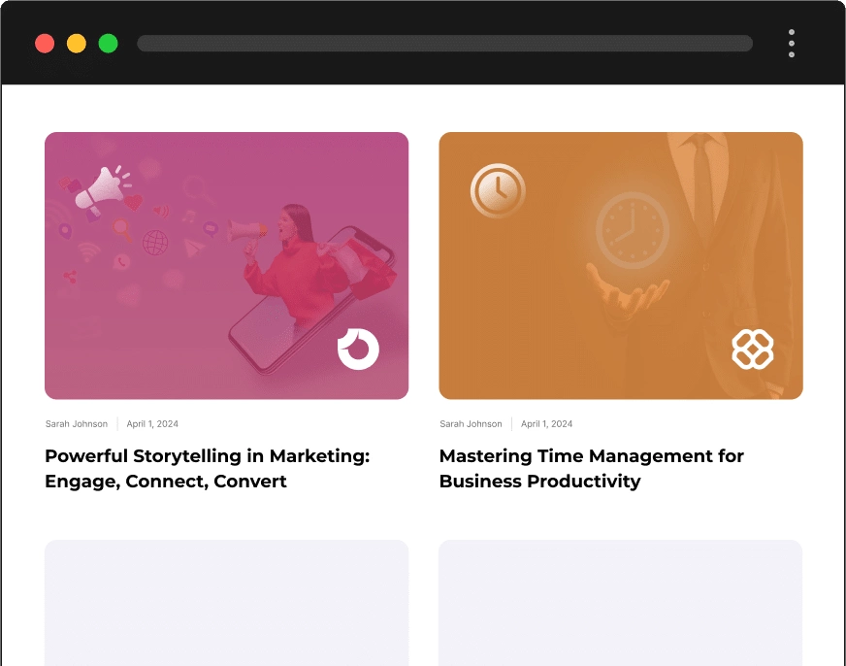Viewport: 846px width, 666px height.
Task: Click the glowing clock held in the hand
Action: [632, 228]
